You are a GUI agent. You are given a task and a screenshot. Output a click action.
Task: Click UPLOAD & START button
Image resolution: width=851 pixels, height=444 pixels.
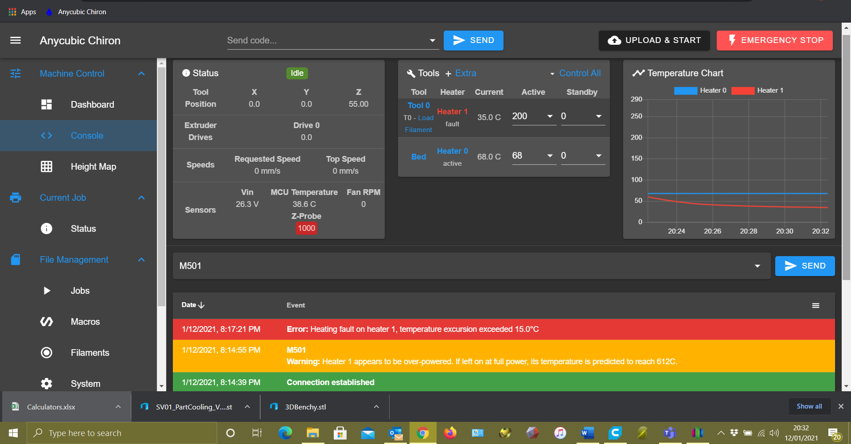pyautogui.click(x=654, y=40)
